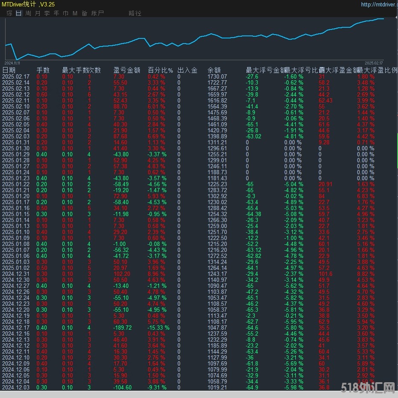Click the 6.83 % floating profit ratio

click(366, 196)
